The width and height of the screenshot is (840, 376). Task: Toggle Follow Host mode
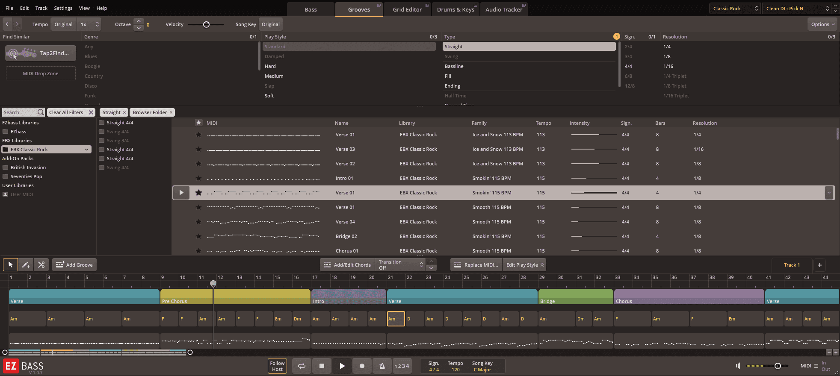click(277, 366)
